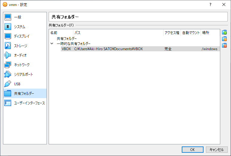Image resolution: width=231 pixels, height=156 pixels.
Task: Click the USB plug icon
Action: tap(8, 84)
